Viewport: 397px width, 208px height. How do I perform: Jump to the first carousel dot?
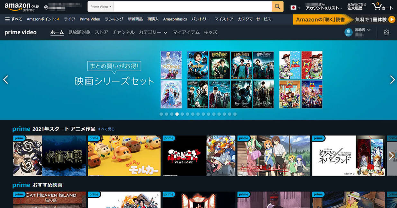[x=161, y=114]
